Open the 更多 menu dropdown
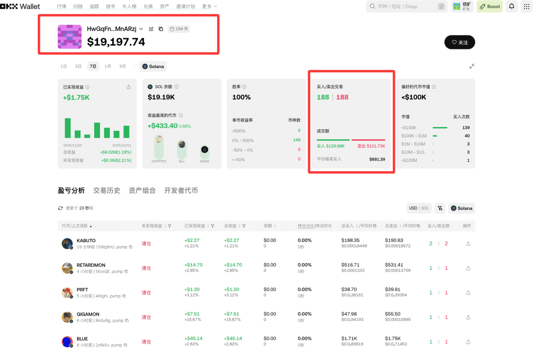Screen dimensions: 537x357 (209, 6)
